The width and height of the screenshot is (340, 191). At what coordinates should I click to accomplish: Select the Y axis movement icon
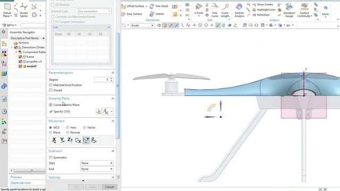[62, 140]
